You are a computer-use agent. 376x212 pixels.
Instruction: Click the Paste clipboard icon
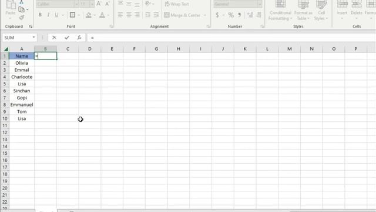pyautogui.click(x=11, y=5)
